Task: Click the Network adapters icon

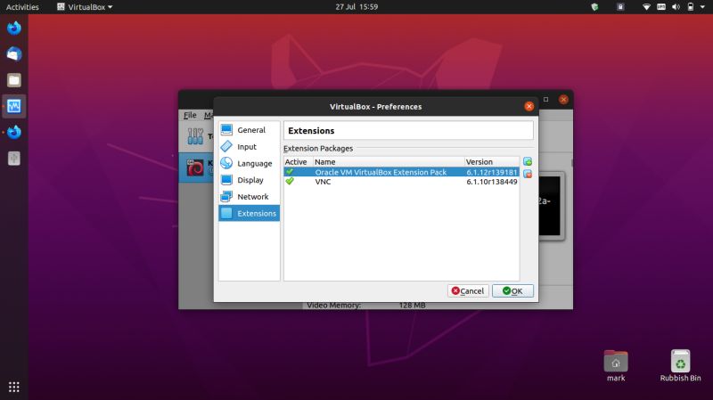Action: click(x=226, y=196)
